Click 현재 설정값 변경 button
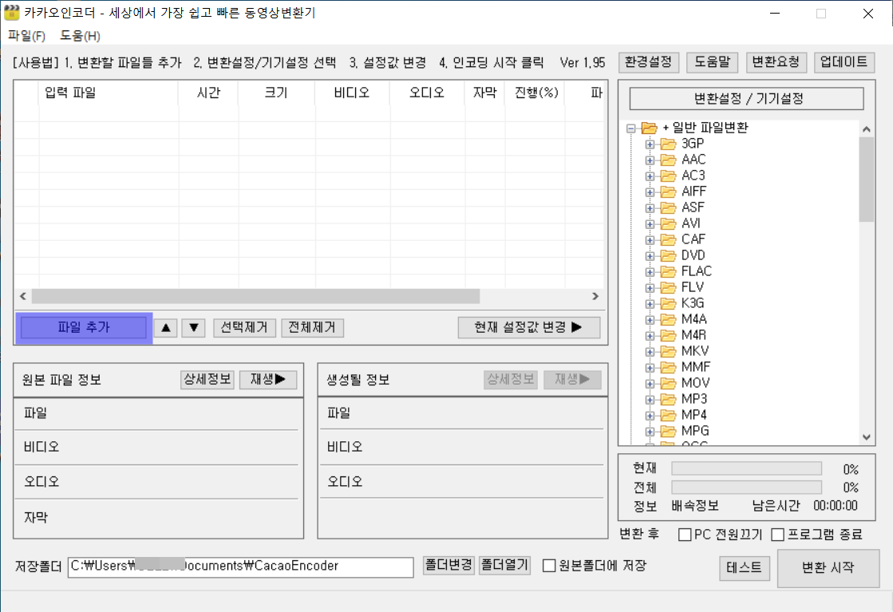Image resolution: width=893 pixels, height=612 pixels. pyautogui.click(x=528, y=327)
